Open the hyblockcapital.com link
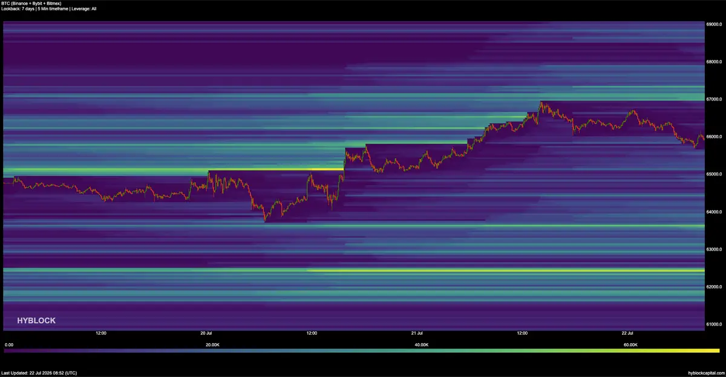 pos(706,373)
